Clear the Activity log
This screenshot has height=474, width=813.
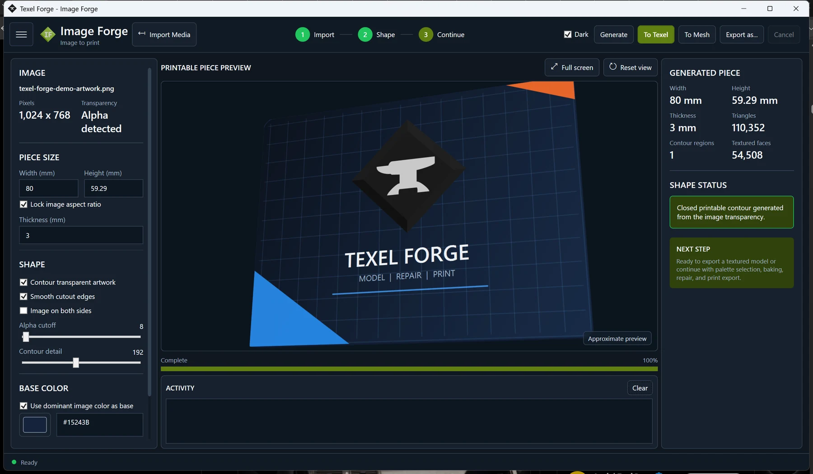(640, 388)
